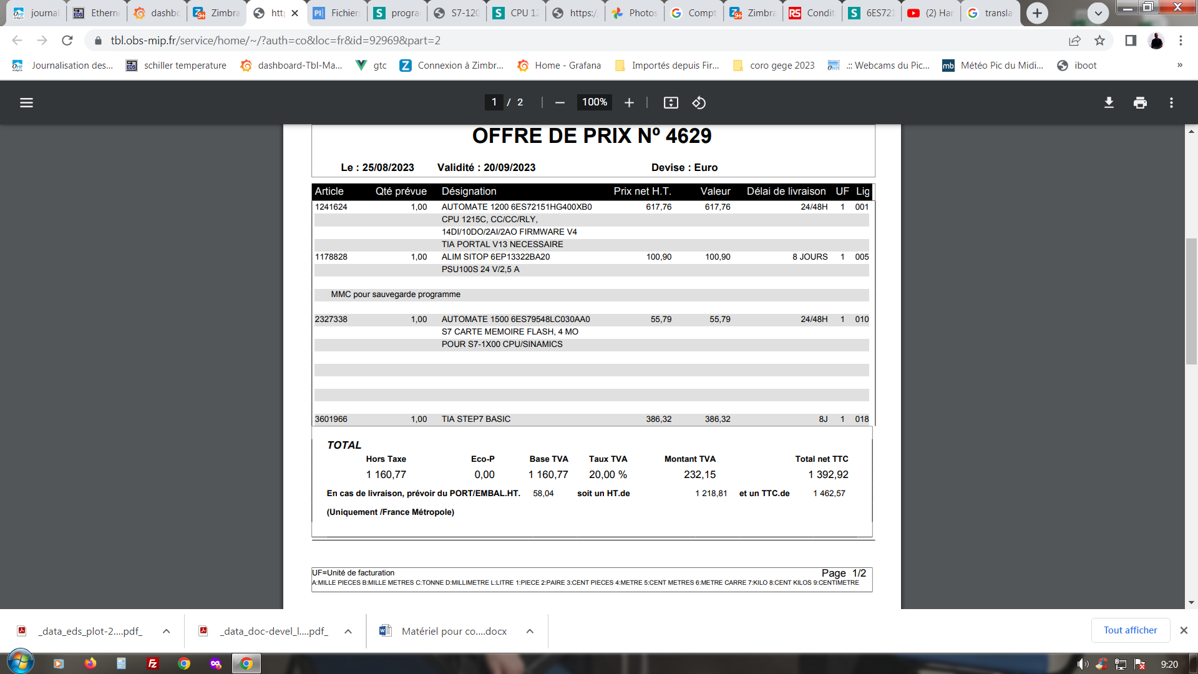Open the PDF sidebar hamburger menu
The image size is (1198, 674).
point(26,102)
